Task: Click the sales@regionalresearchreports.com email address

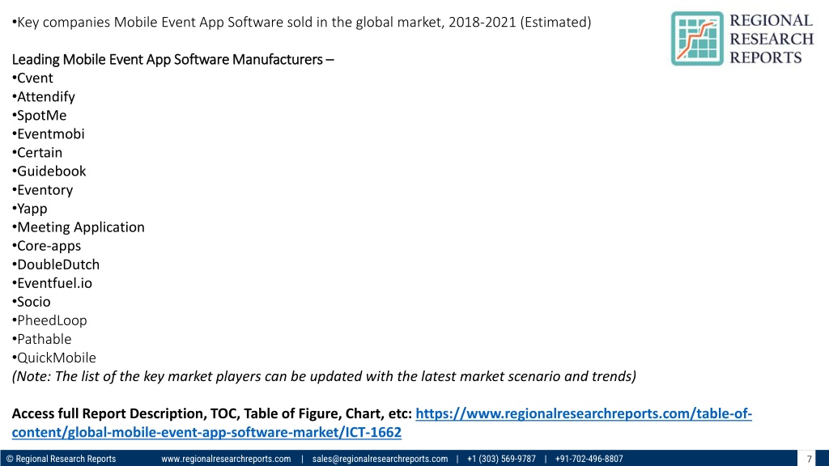Action: point(380,459)
